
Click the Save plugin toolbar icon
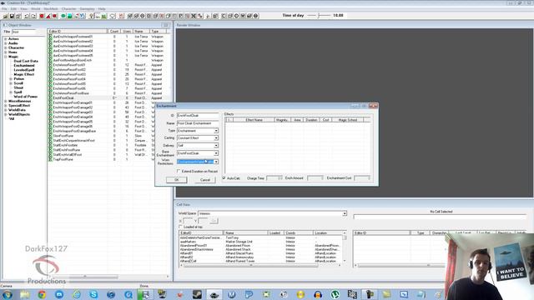point(12,16)
